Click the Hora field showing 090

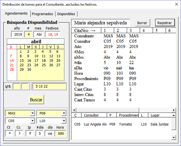pyautogui.click(x=60, y=133)
